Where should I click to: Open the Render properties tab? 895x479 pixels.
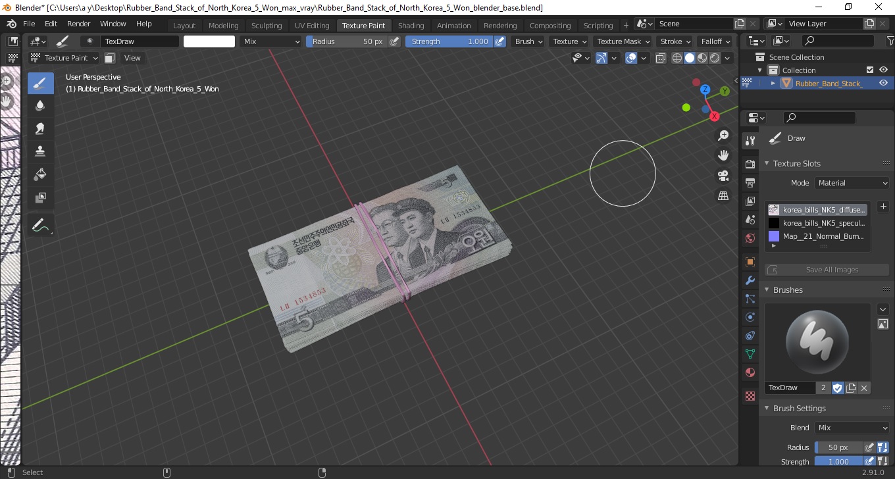tap(750, 164)
